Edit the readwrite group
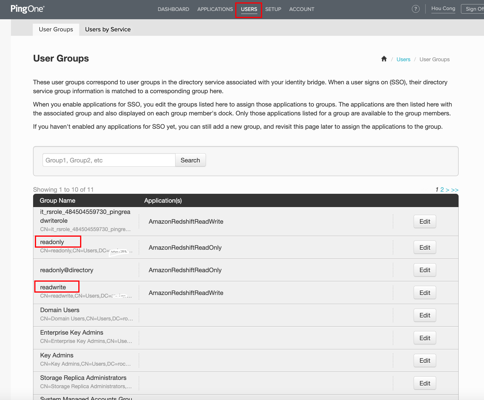The width and height of the screenshot is (484, 400). click(x=425, y=293)
